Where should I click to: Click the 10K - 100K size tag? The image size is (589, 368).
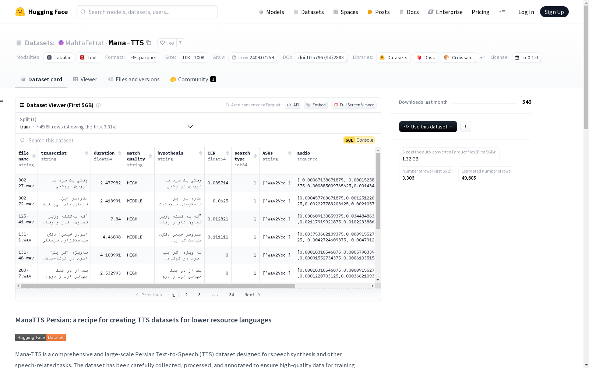tap(193, 57)
